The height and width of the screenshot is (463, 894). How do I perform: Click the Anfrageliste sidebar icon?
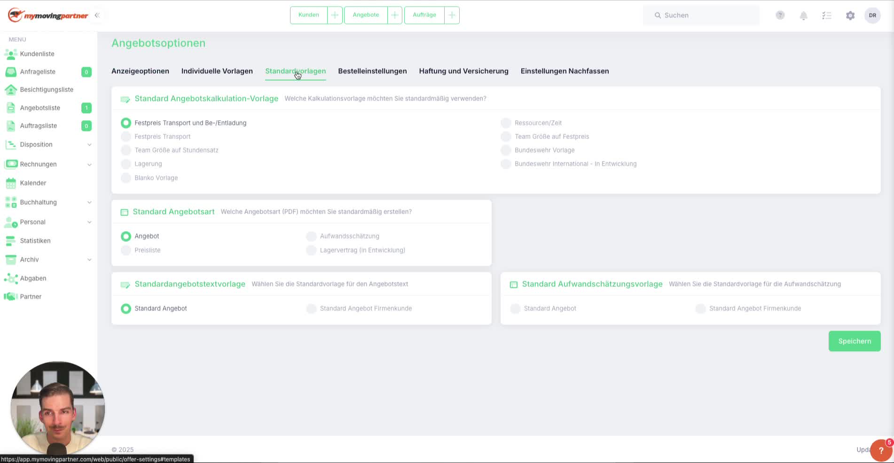click(x=10, y=72)
